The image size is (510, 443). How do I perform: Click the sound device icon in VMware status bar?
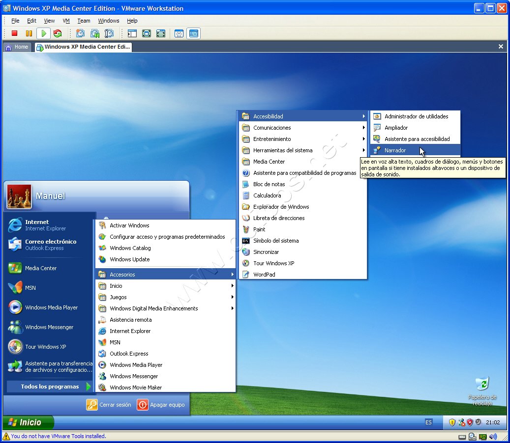click(493, 437)
